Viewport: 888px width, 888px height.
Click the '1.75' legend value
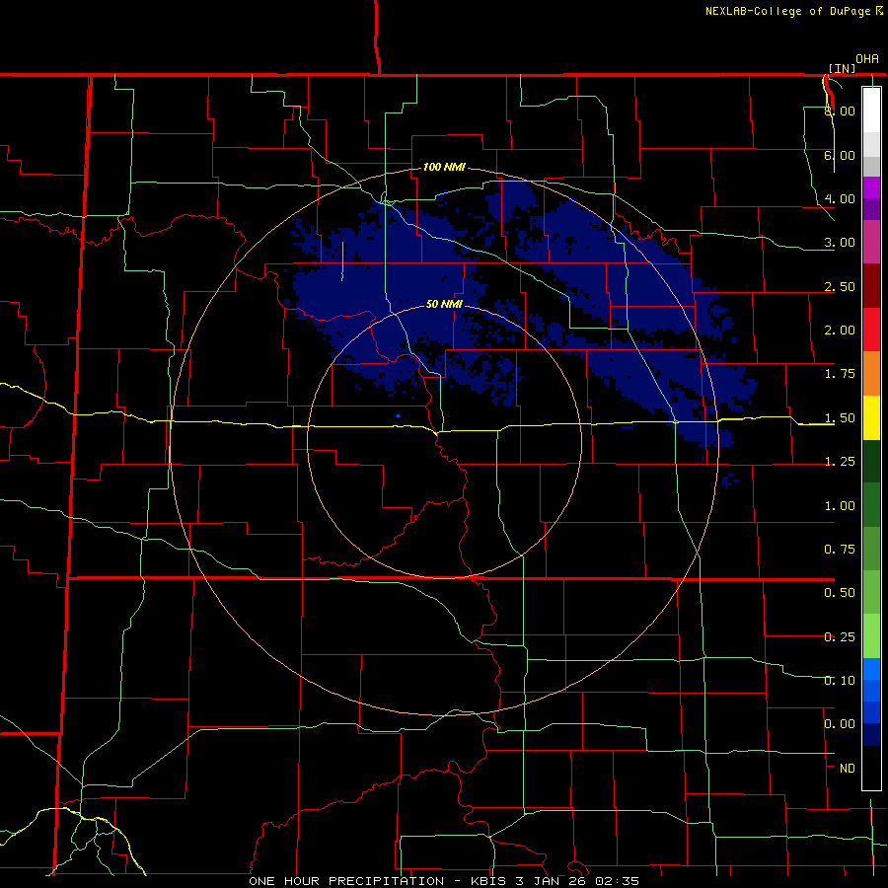tap(840, 374)
